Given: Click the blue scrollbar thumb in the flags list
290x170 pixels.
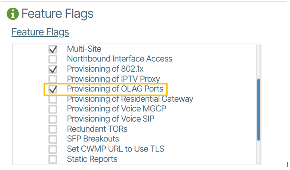Looking at the screenshot, I should pos(258,110).
